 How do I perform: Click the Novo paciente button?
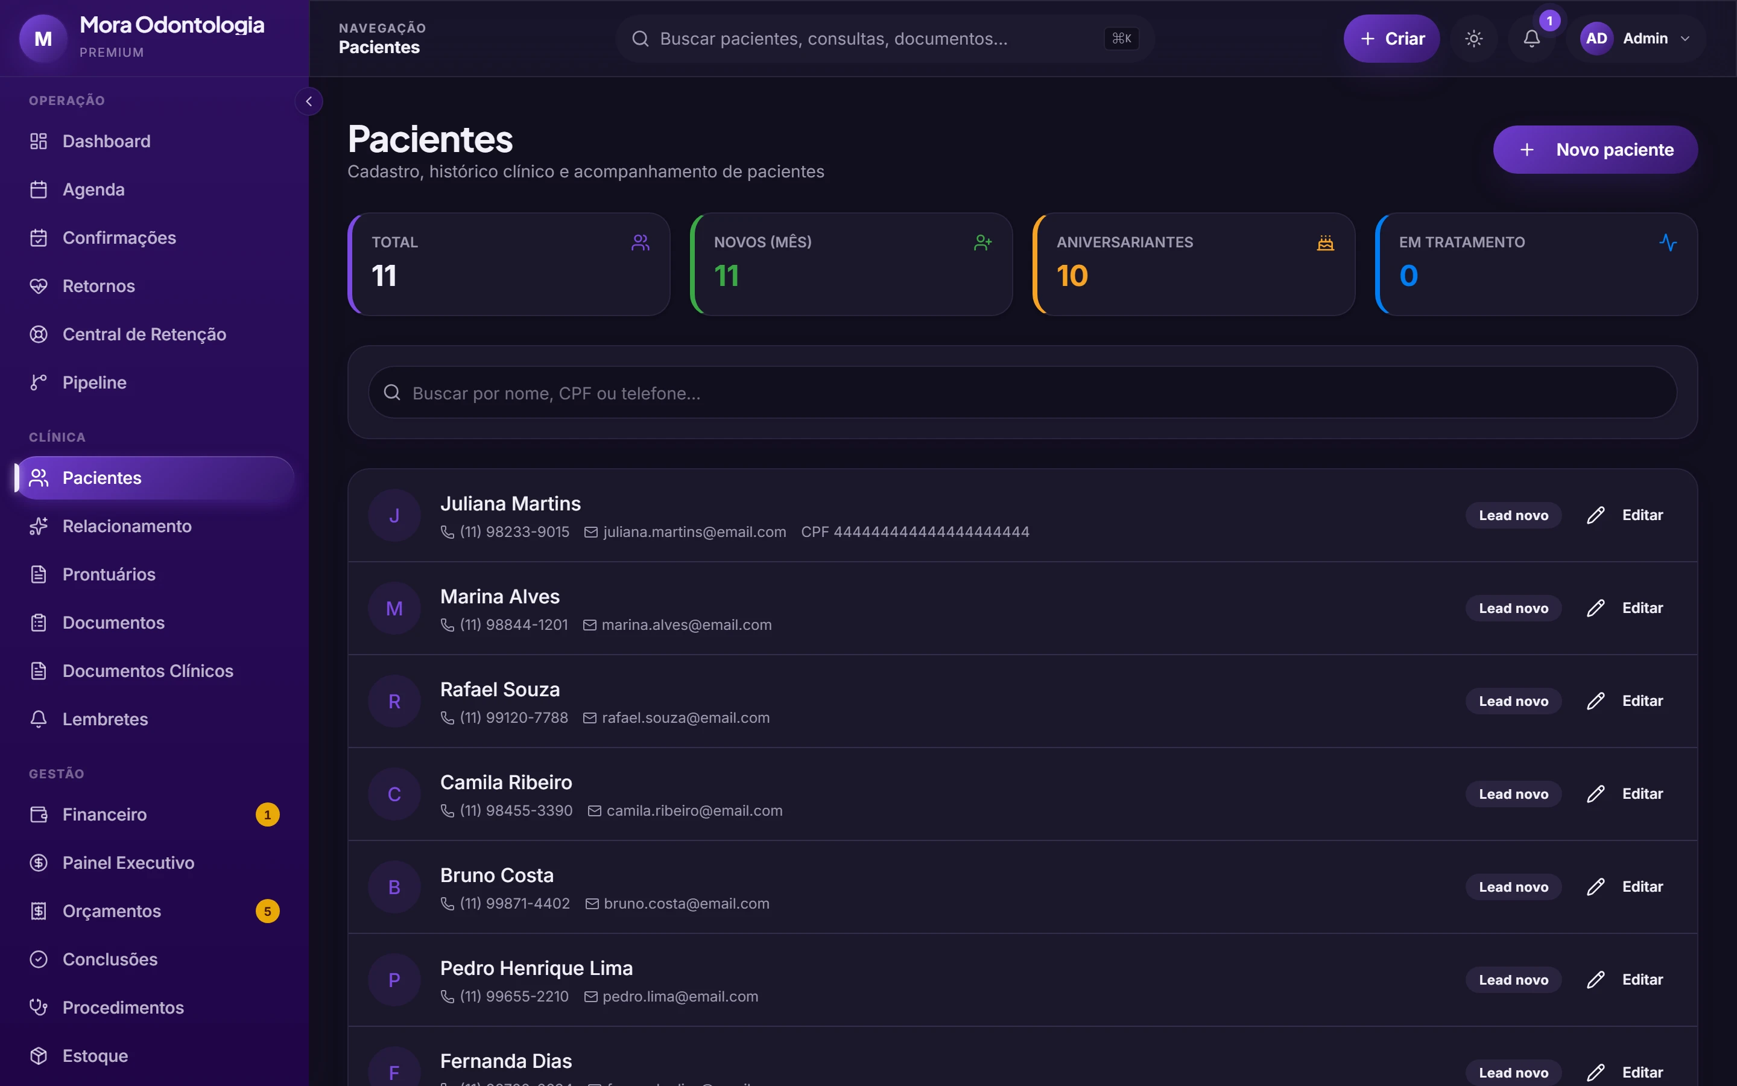(x=1595, y=150)
